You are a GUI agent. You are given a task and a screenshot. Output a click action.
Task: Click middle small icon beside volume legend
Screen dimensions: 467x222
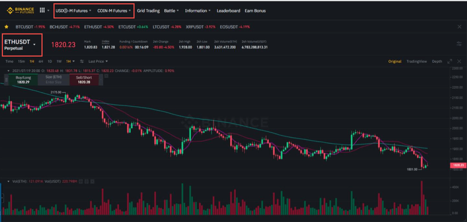coord(86,181)
